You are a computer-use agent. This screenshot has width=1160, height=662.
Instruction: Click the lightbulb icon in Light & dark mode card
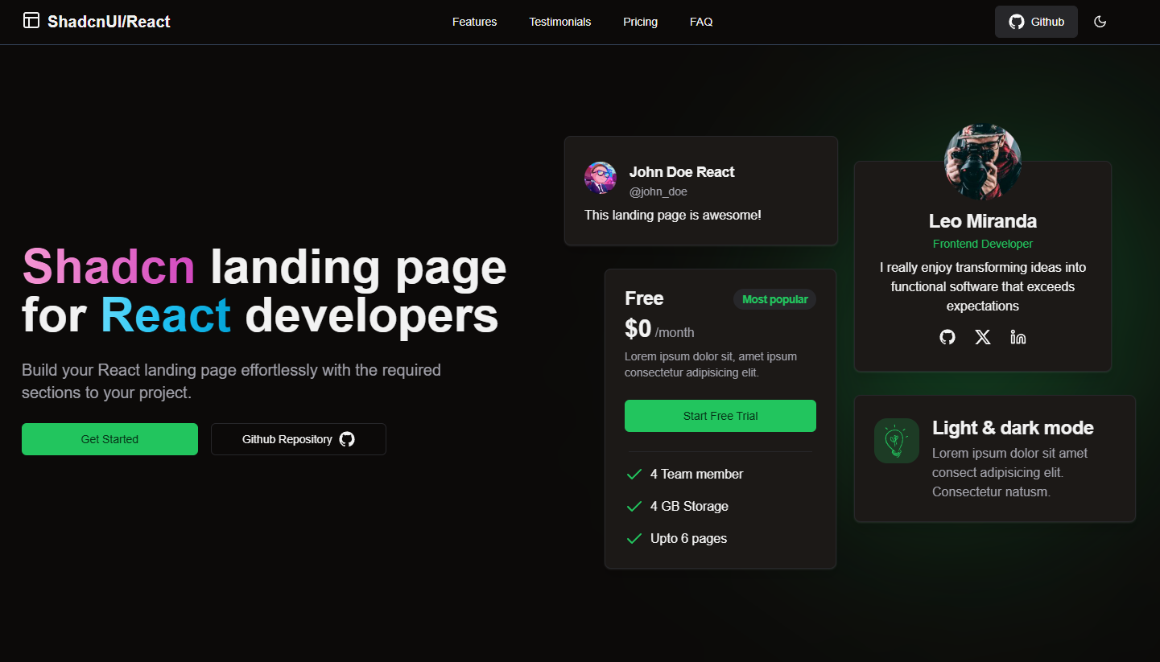(896, 441)
